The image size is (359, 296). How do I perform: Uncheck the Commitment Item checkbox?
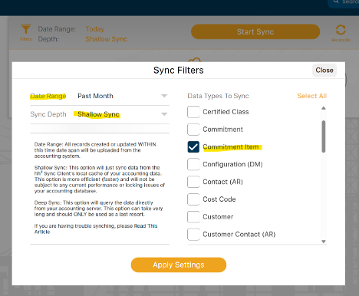pyautogui.click(x=193, y=147)
